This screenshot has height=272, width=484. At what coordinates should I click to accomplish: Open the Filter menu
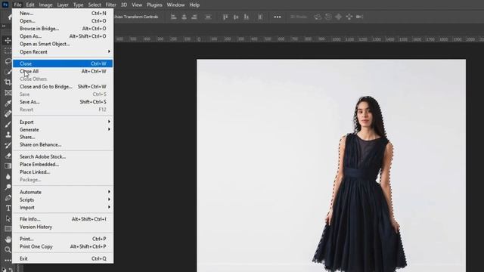coord(111,5)
